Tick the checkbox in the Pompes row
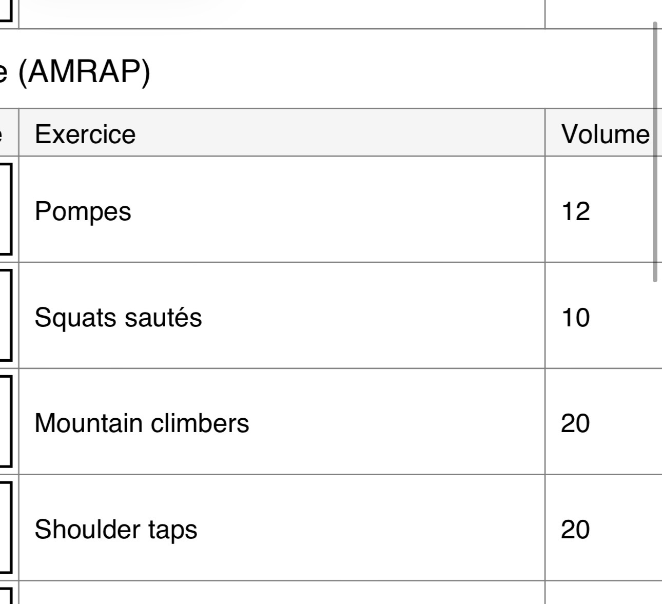 pyautogui.click(x=5, y=209)
